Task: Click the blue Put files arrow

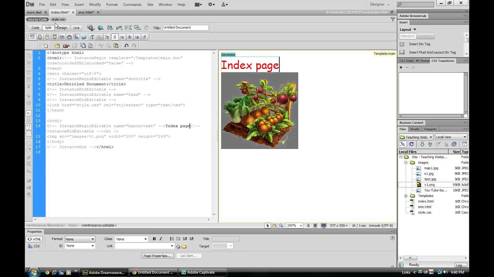Action: pos(430,144)
